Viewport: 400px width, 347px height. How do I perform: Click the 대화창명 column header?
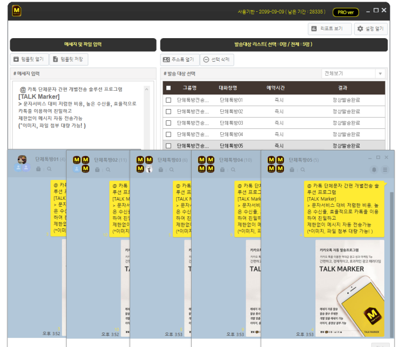(228, 88)
